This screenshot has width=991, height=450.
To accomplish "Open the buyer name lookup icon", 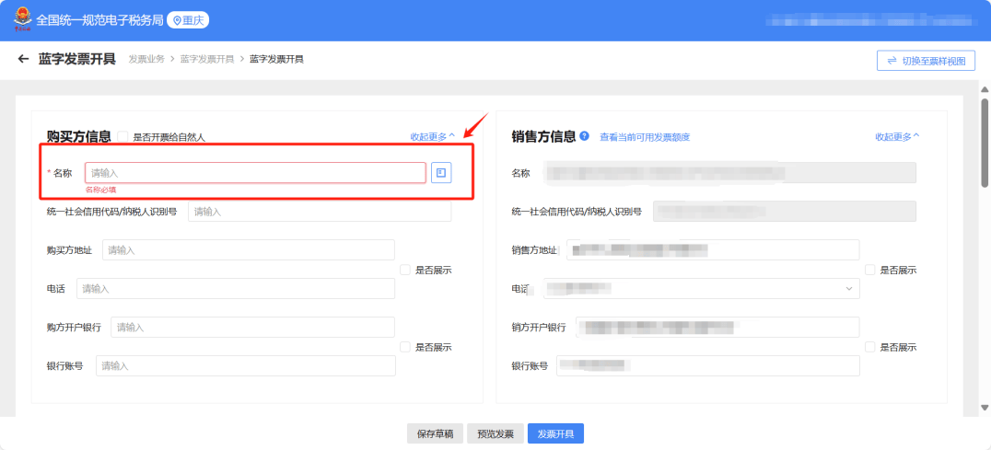I will click(441, 172).
